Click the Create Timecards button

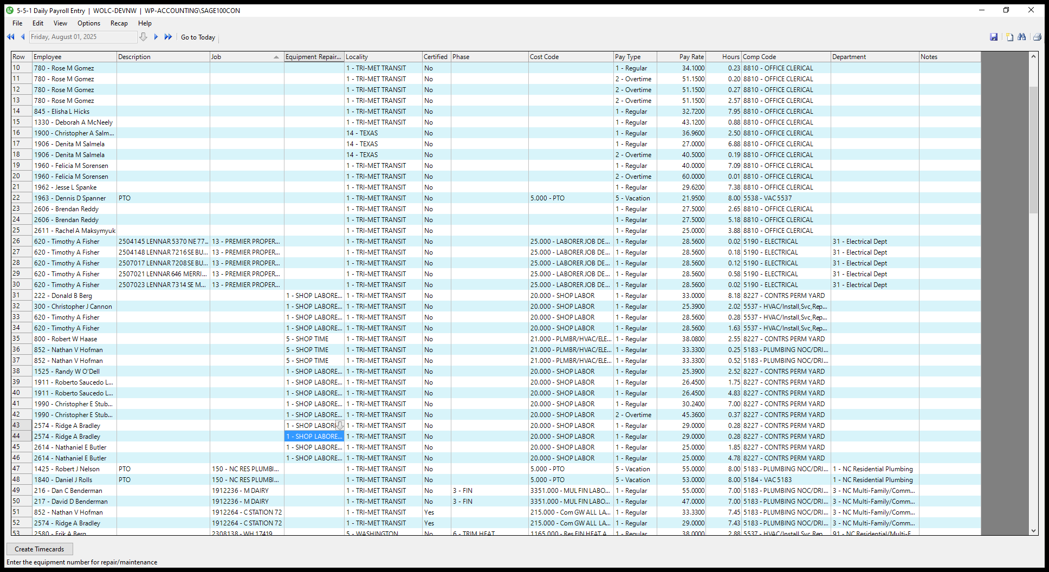(x=40, y=549)
